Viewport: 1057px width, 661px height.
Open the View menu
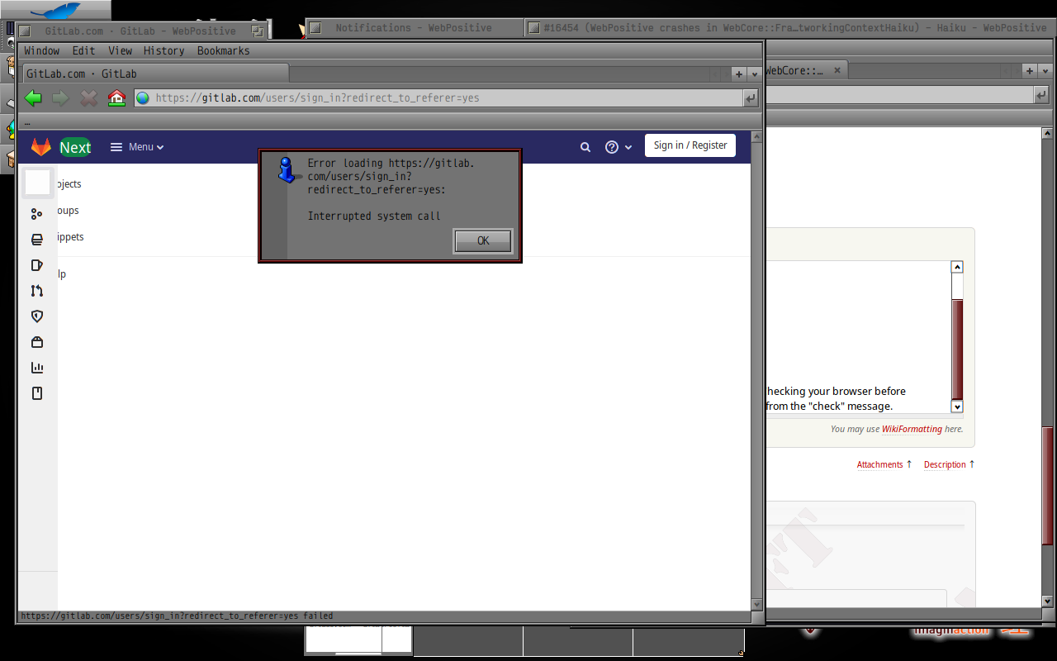[x=121, y=50]
